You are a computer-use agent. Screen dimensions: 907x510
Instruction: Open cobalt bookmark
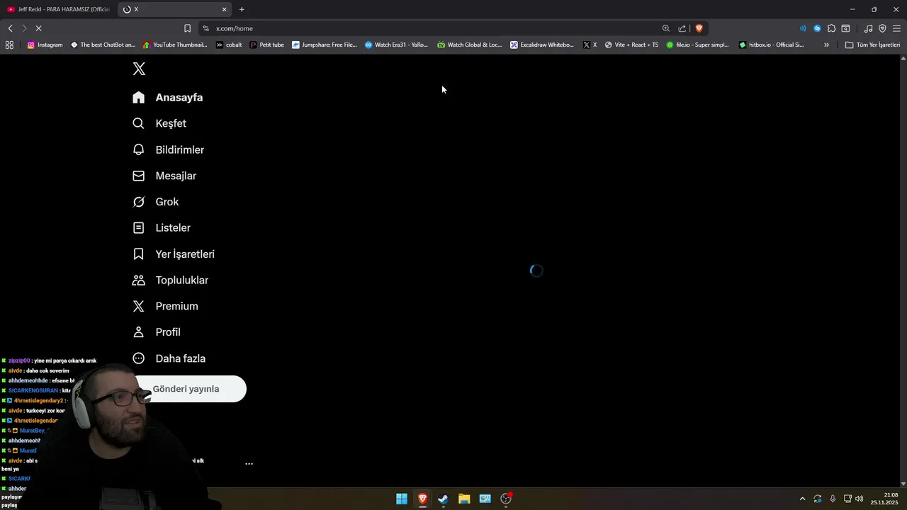(229, 45)
